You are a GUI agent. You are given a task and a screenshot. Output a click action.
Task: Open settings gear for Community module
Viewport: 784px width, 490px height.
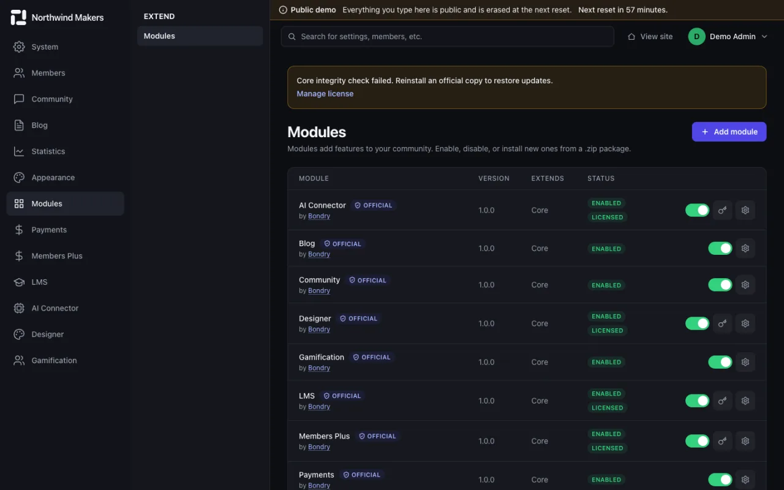pos(745,285)
